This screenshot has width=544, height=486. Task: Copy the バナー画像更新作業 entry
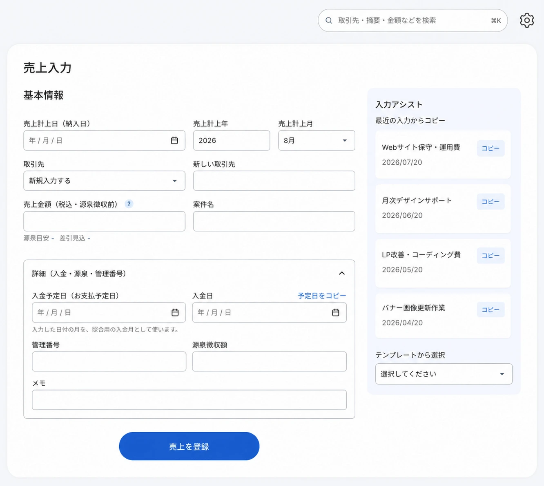click(490, 309)
